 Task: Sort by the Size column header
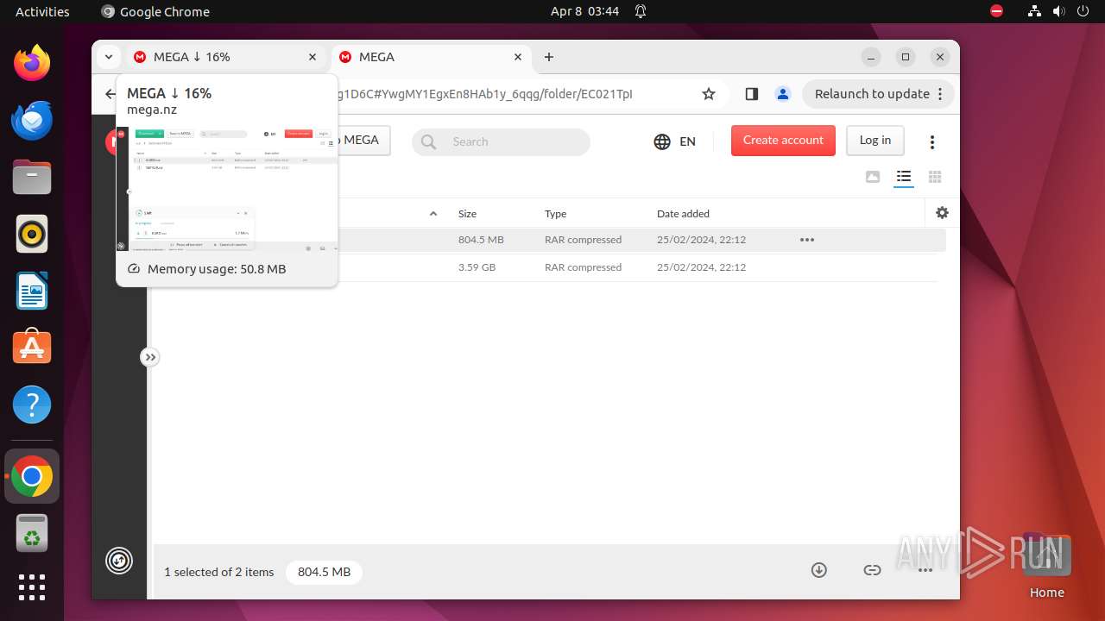coord(467,214)
